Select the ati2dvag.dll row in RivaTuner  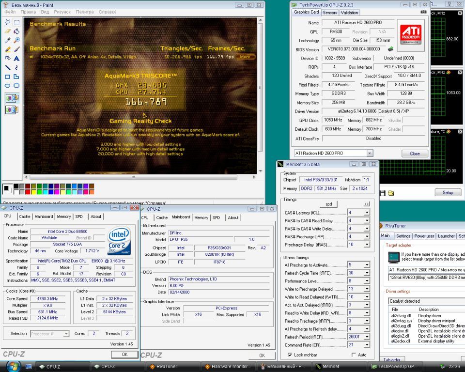tap(426, 316)
